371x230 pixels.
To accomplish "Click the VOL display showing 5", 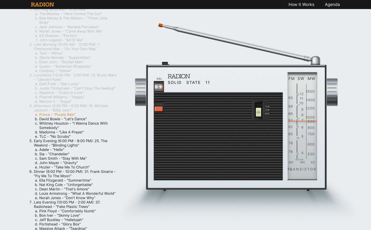I will 159,87.
